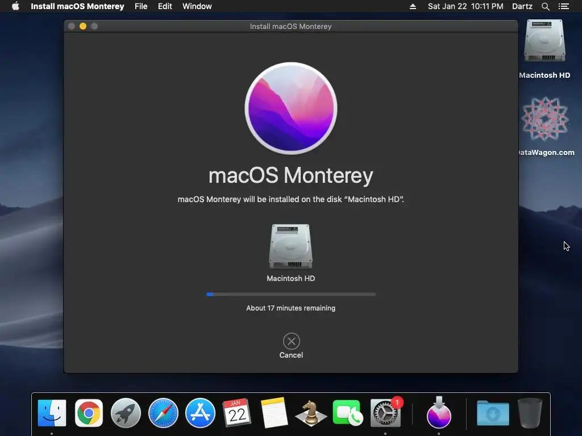Open the App Store from Dock
Viewport: 582px width, 436px height.
(200, 413)
